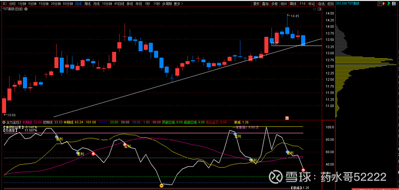Click the red flag icon in top-right
399x190 pixels.
pos(380,3)
